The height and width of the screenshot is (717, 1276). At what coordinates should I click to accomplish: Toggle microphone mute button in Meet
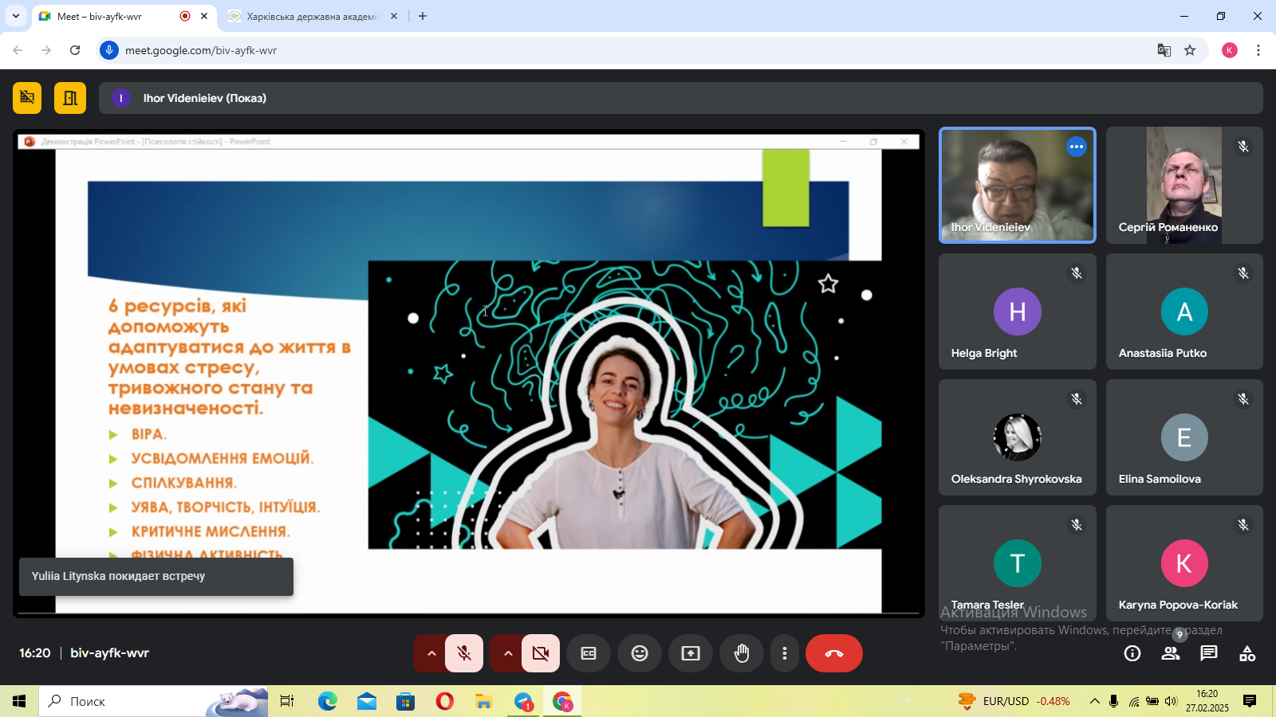(464, 653)
